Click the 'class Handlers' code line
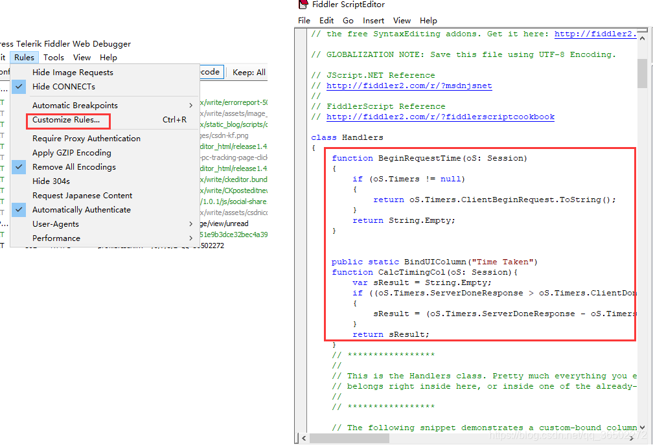 (347, 137)
